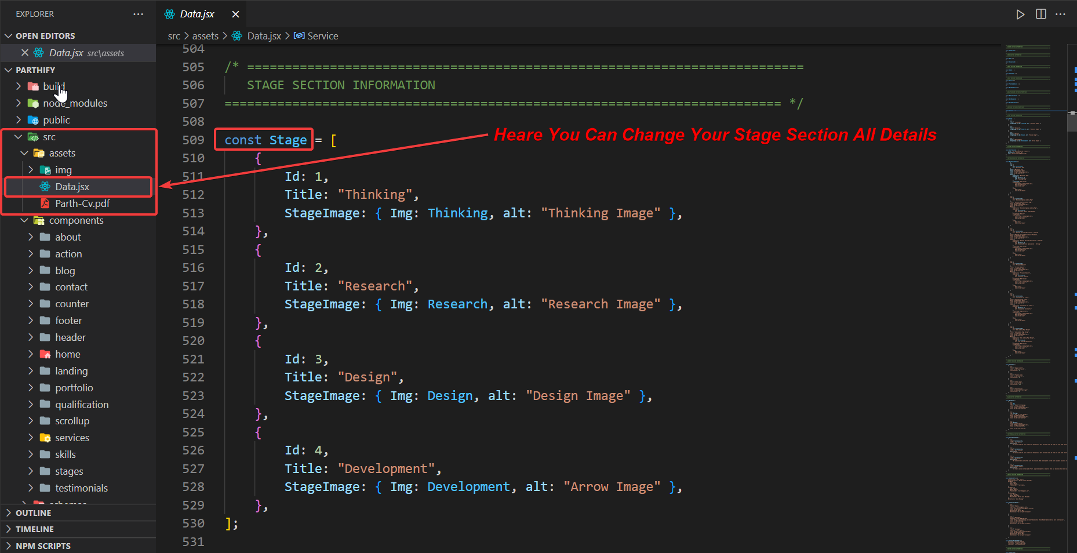Click the minimap code overview

click(x=1035, y=290)
